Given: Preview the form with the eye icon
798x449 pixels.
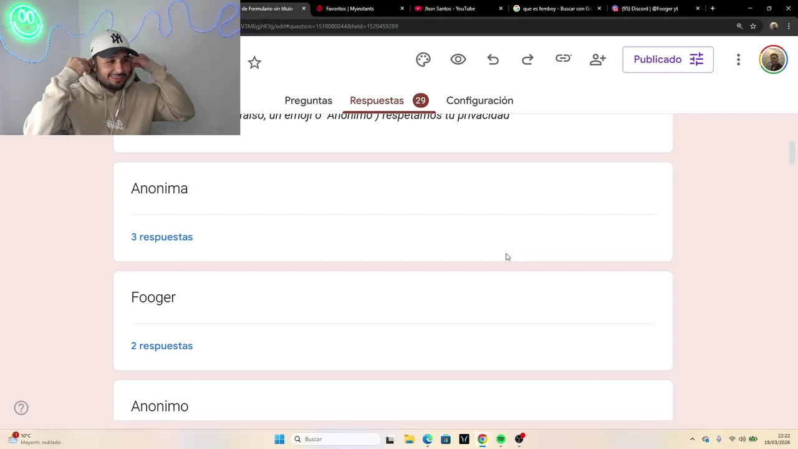Looking at the screenshot, I should point(458,59).
